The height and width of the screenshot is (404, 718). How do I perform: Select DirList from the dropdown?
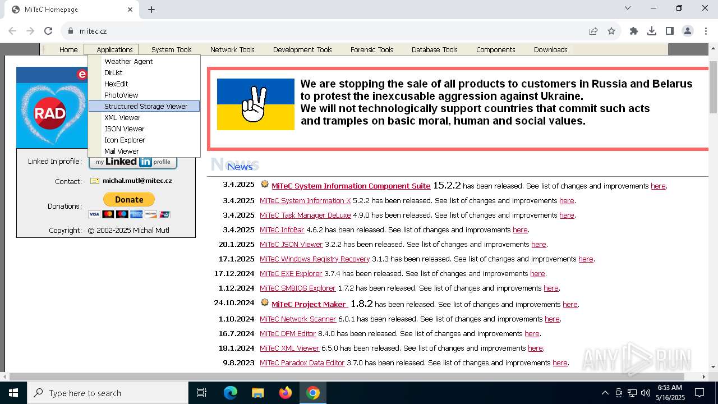[x=144, y=72]
